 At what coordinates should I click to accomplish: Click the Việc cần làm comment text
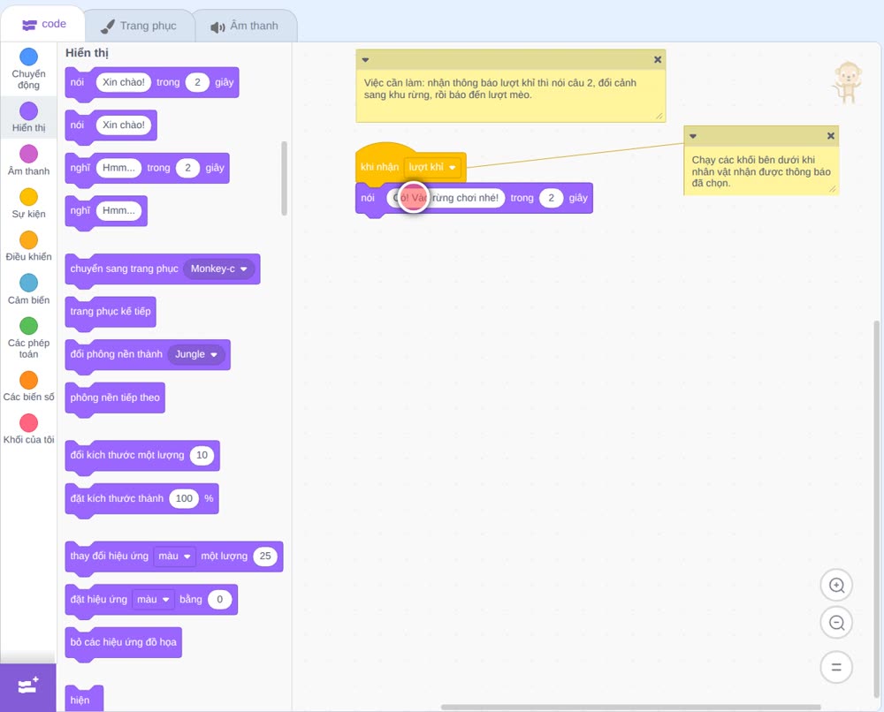500,89
